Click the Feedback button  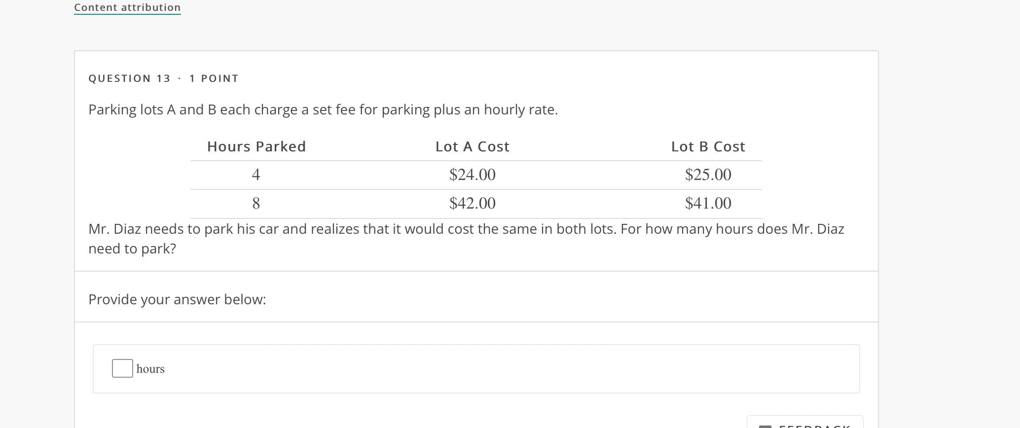coord(805,422)
